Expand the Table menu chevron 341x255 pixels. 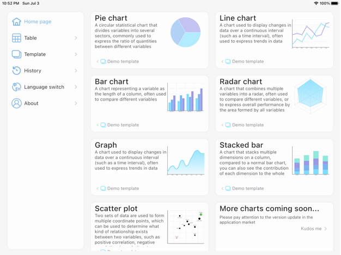(76, 38)
